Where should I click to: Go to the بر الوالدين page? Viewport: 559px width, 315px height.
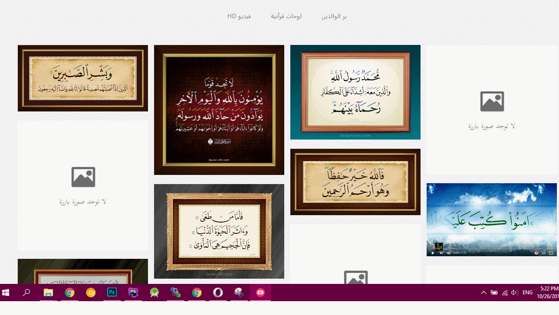click(334, 16)
